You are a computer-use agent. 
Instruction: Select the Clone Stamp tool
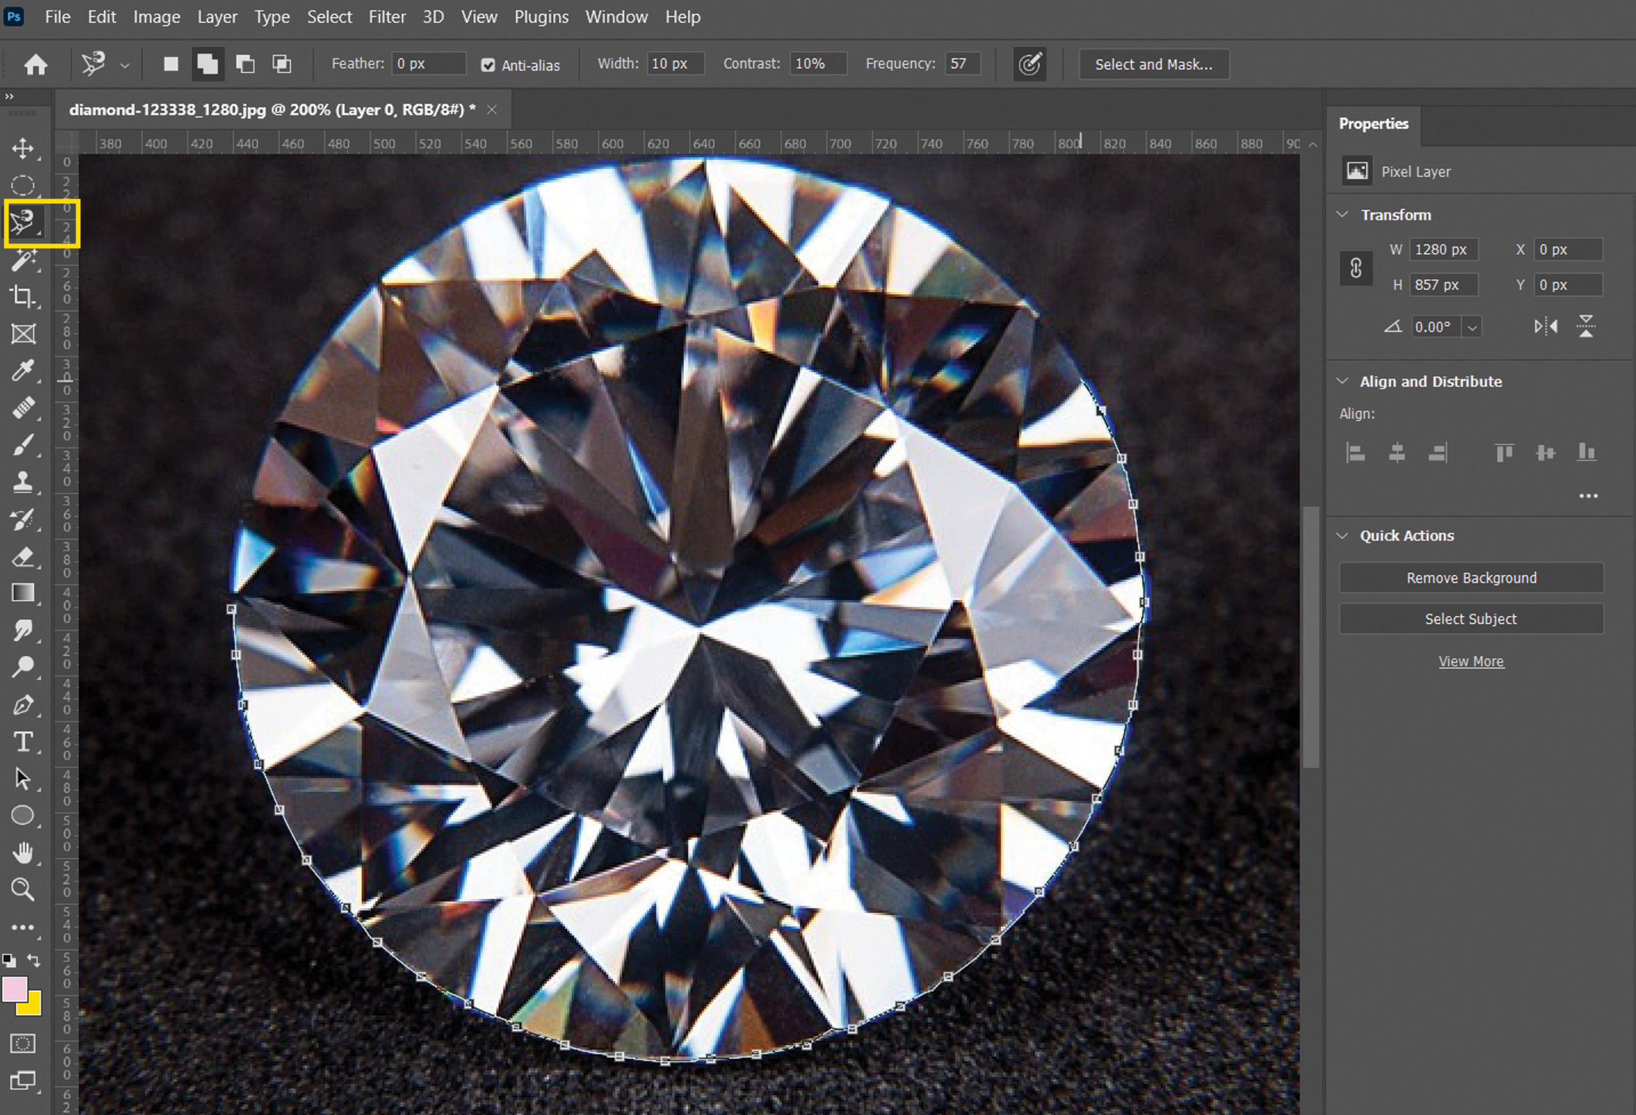(22, 482)
